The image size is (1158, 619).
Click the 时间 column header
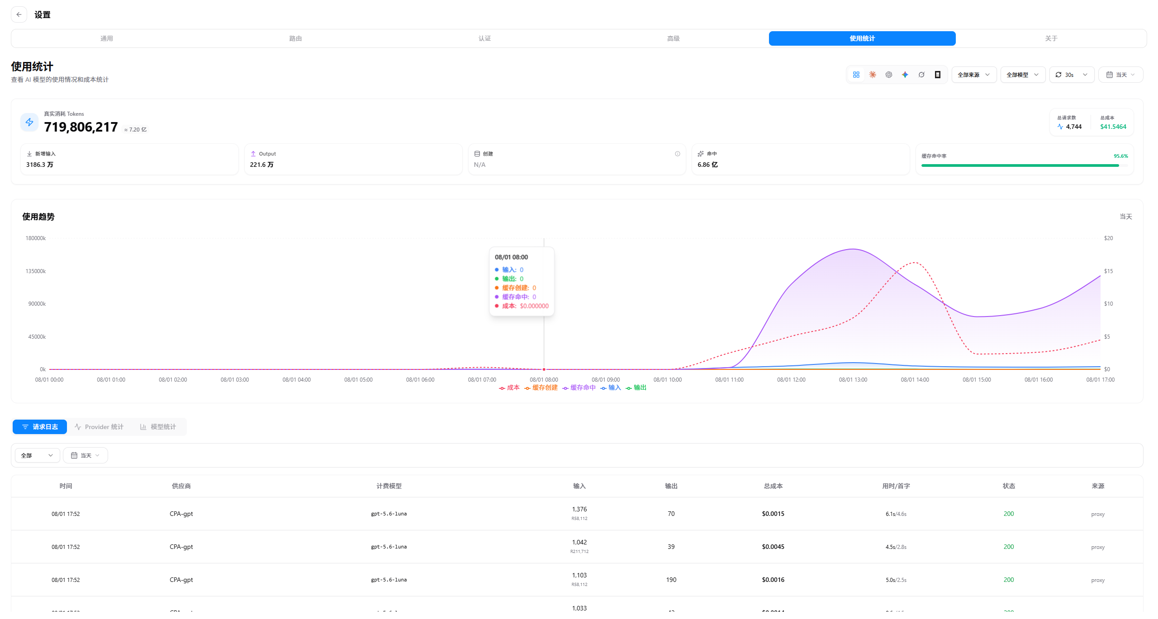pos(66,486)
